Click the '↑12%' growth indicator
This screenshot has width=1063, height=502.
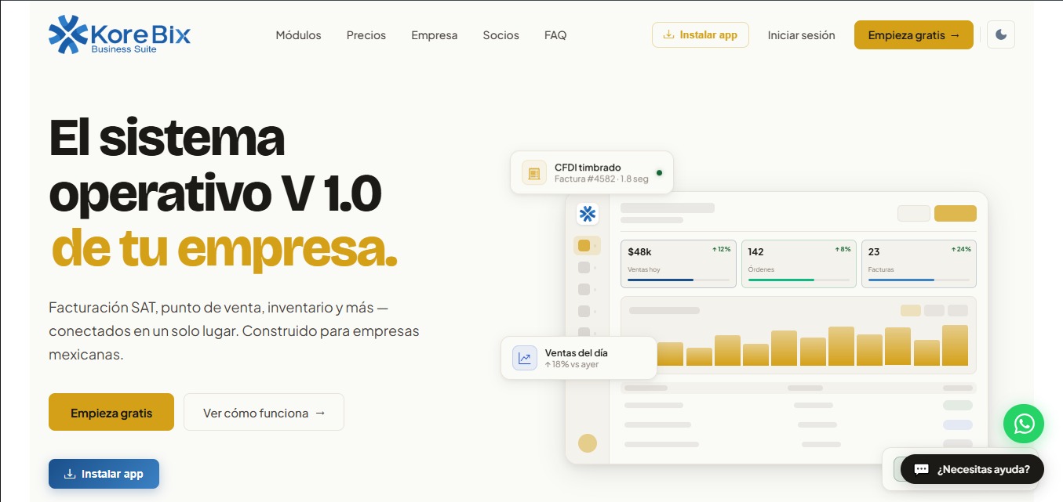point(721,249)
